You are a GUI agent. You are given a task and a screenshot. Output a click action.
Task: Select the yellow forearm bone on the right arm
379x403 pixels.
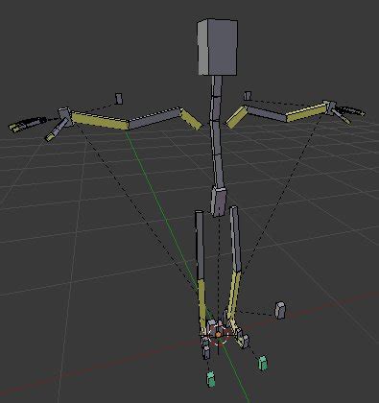[306, 113]
